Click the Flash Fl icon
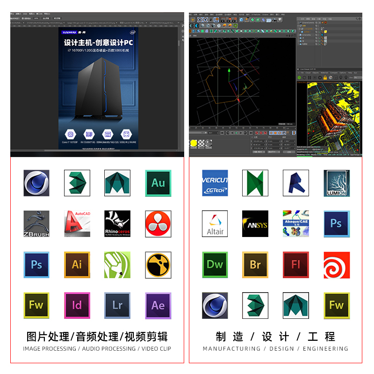The height and width of the screenshot is (374, 374). (x=296, y=265)
